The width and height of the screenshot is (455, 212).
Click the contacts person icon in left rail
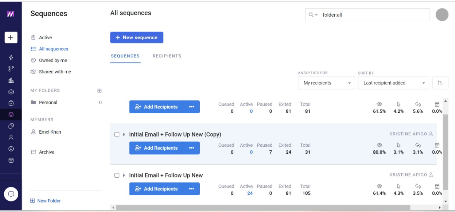pyautogui.click(x=11, y=137)
